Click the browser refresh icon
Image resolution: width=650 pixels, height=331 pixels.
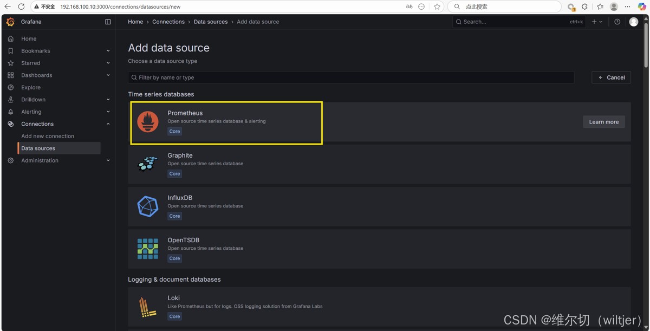point(21,7)
